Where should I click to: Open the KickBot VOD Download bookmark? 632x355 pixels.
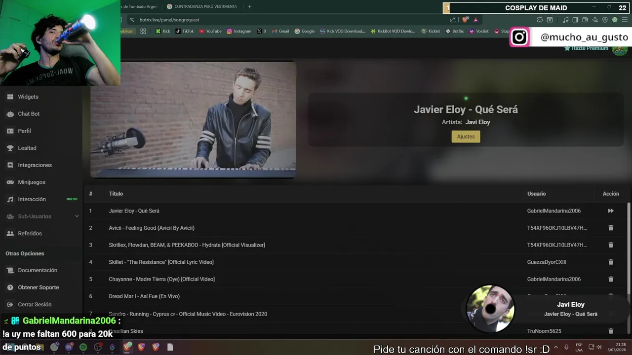[x=393, y=31]
